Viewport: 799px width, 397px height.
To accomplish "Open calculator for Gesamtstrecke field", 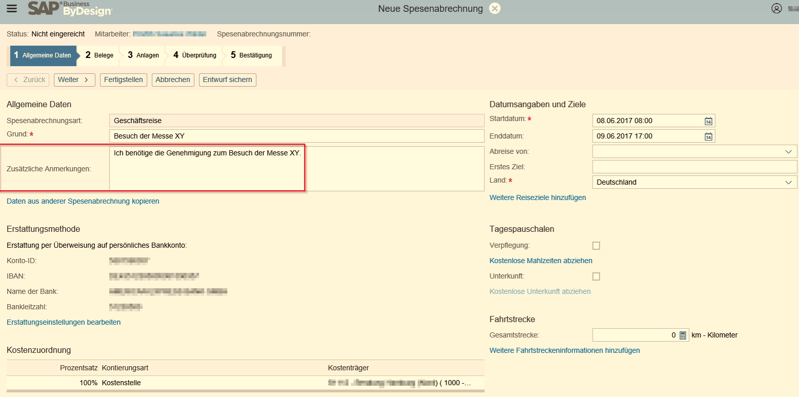I will click(x=683, y=335).
